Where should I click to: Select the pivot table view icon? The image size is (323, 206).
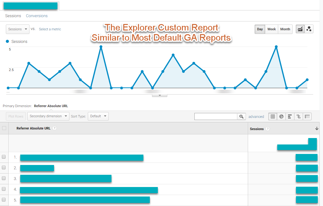point(307,117)
